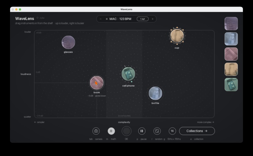Select the glasses instrument node
Screen dimensions: 253x156
(x=68, y=42)
